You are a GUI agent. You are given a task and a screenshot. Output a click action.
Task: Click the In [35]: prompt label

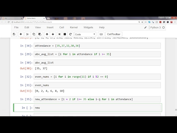(26, 99)
